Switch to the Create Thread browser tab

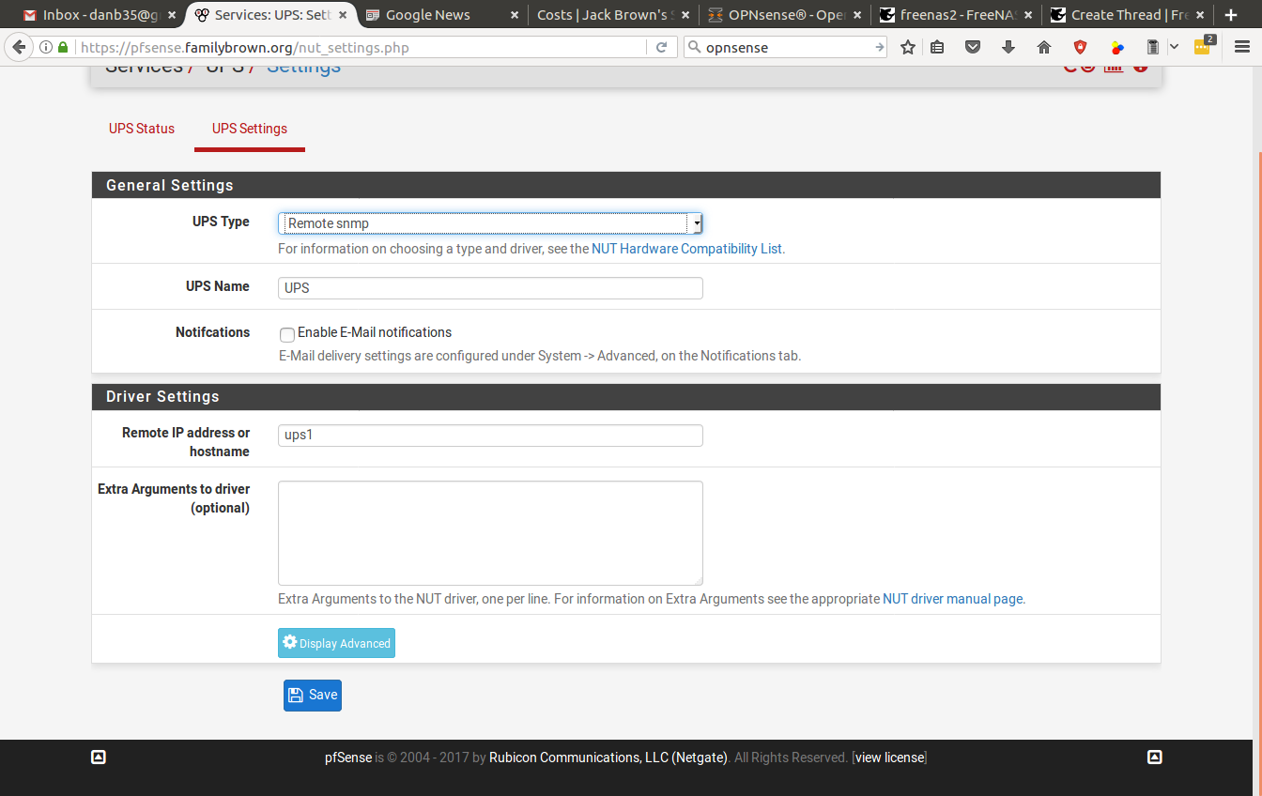tap(1127, 15)
